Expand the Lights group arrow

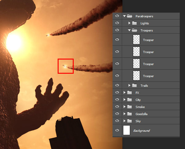click(129, 23)
